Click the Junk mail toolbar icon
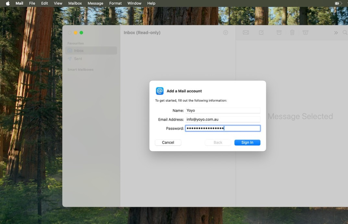348x224 pixels. tap(306, 33)
